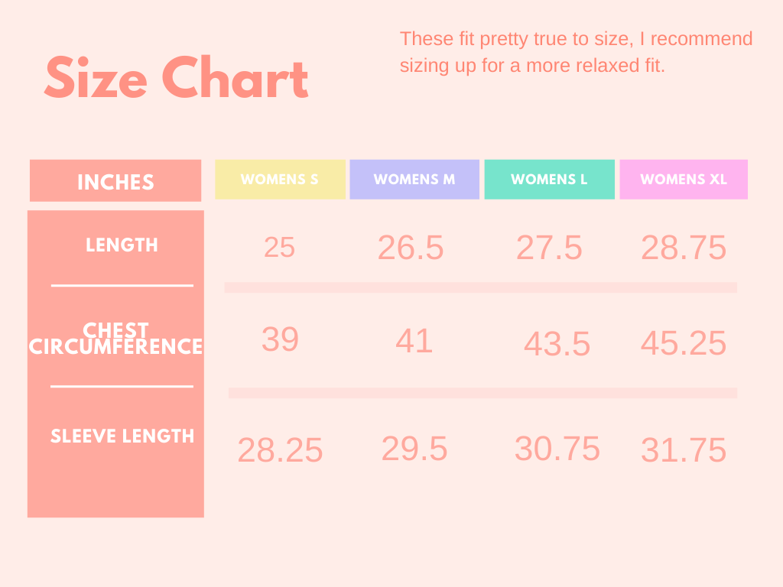Click the Size Chart title
This screenshot has width=783, height=587.
click(x=177, y=78)
